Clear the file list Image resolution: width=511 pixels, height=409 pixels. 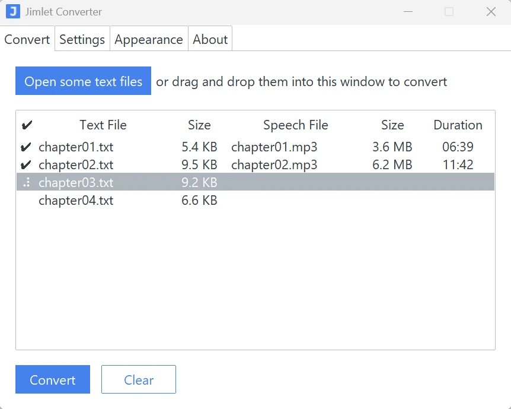(138, 379)
